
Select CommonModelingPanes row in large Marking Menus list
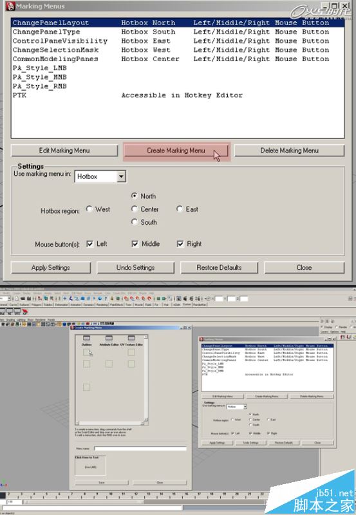178,59
